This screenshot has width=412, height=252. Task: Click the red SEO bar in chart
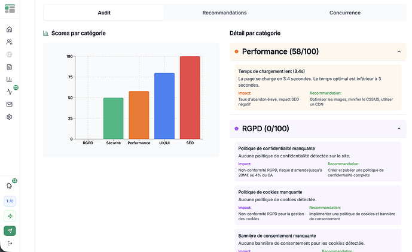pos(190,98)
